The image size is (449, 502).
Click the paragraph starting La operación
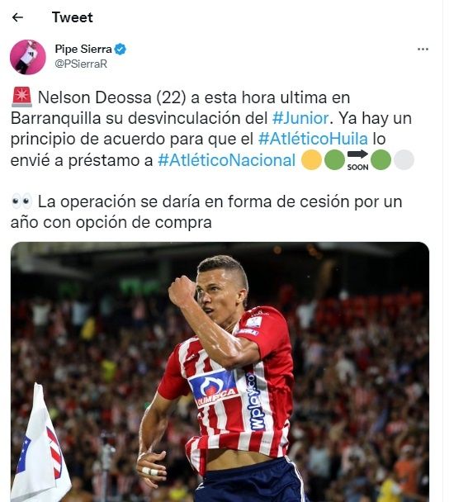(x=206, y=212)
